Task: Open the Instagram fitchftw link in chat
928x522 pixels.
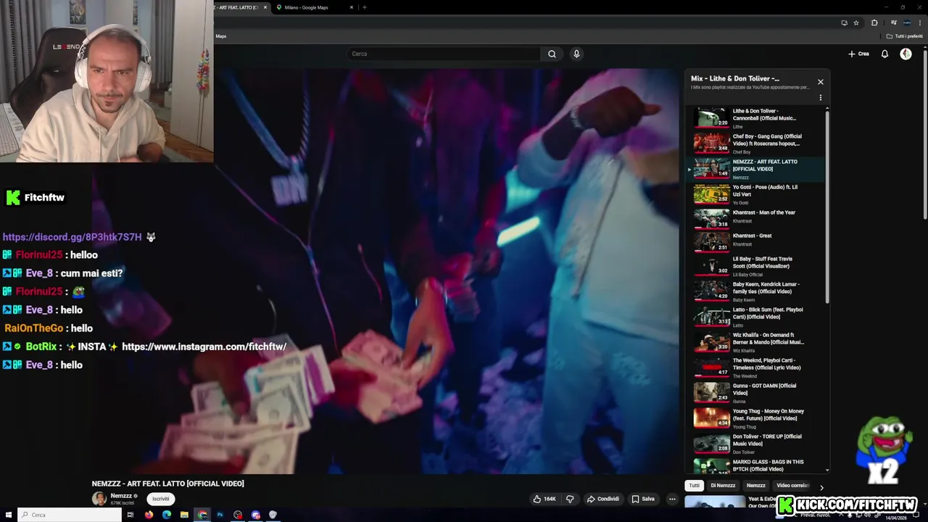Action: click(204, 347)
